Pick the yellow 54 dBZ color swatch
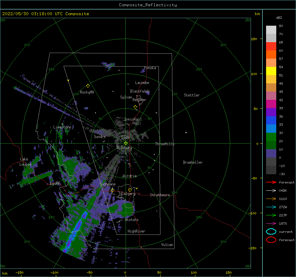Image resolution: width=296 pixels, height=277 pixels. tap(271, 71)
